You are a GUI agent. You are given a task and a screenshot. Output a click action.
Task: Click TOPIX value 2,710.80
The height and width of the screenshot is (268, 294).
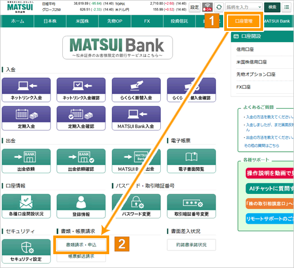(157, 4)
